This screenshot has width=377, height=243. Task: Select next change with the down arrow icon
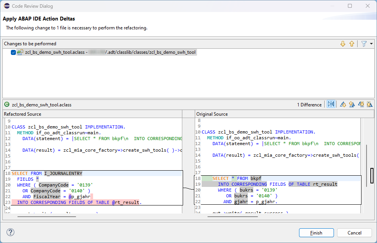[x=343, y=44]
